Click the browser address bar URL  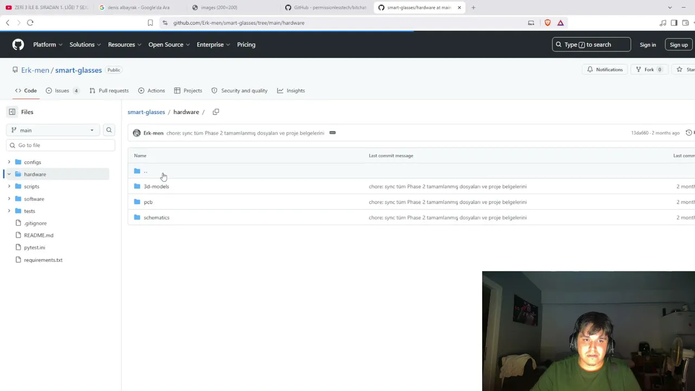point(239,23)
